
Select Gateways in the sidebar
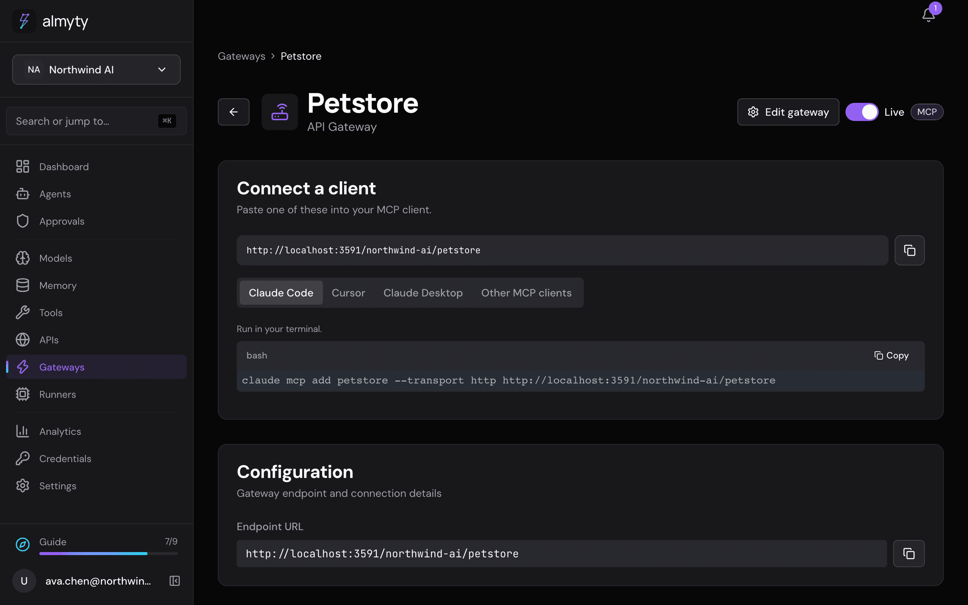point(96,367)
